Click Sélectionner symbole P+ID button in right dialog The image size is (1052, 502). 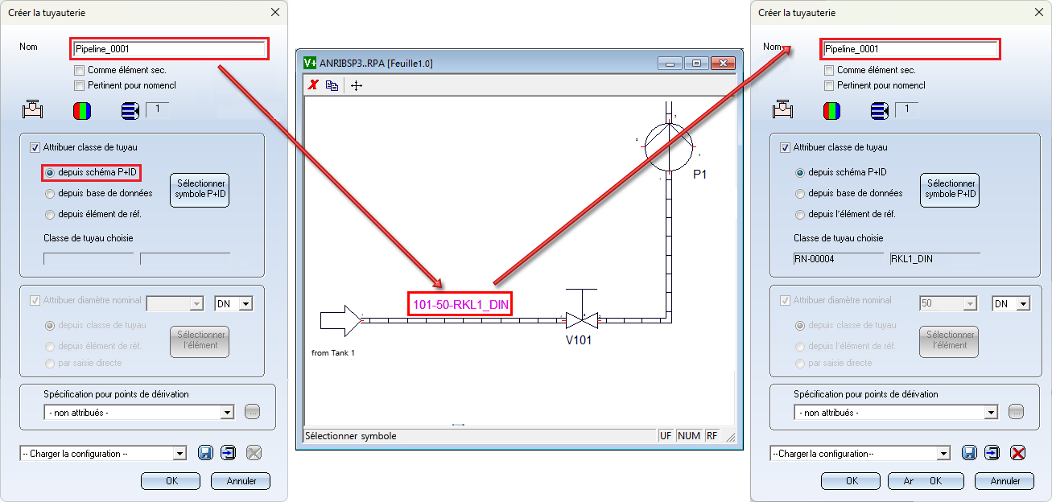click(950, 189)
